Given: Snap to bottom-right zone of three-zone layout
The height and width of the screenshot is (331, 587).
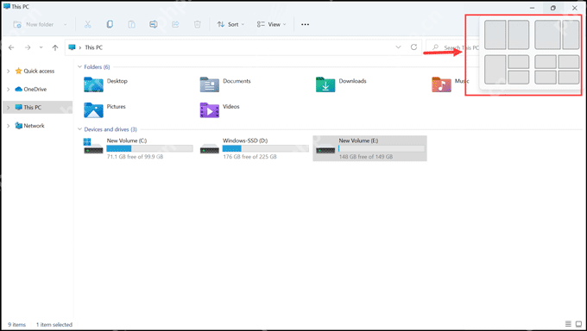Looking at the screenshot, I should (519, 78).
